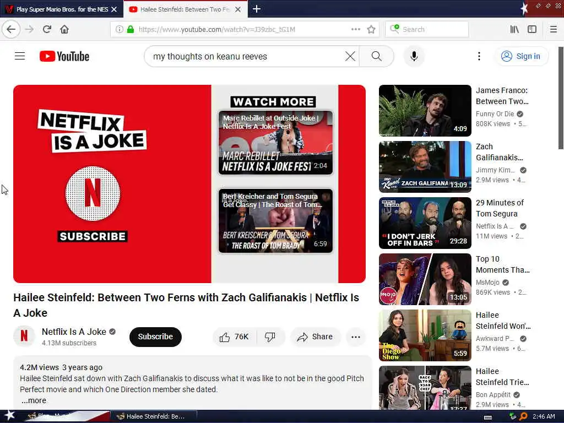Screen dimensions: 564x423
Task: Open the browser Library icon
Action: [x=514, y=29]
